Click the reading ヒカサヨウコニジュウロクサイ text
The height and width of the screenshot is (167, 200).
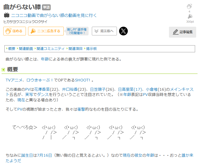point(25,22)
